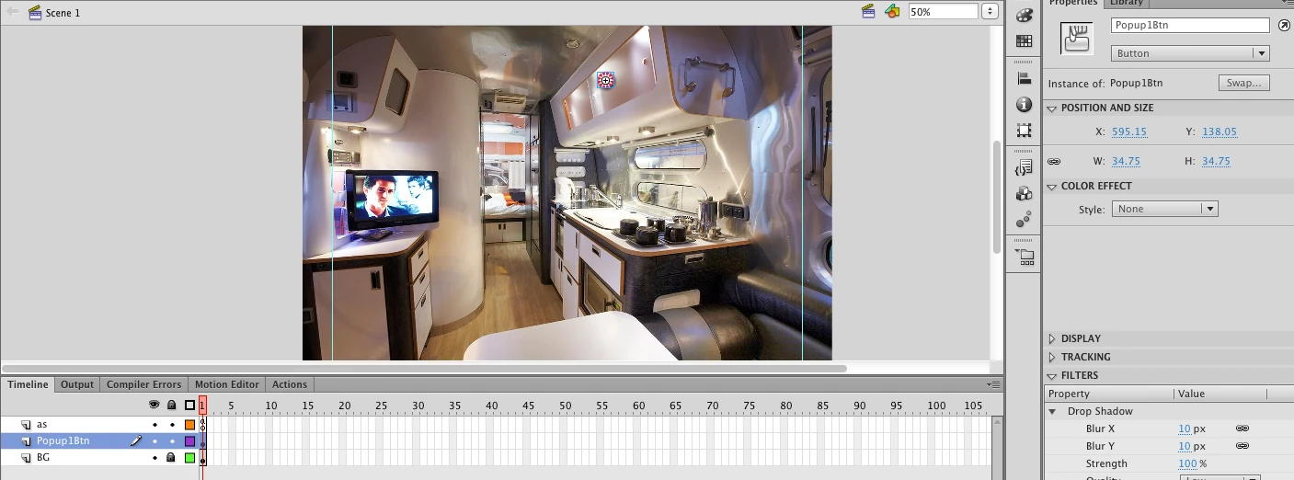This screenshot has width=1294, height=480.
Task: Open the Transform panel icon
Action: [1024, 131]
